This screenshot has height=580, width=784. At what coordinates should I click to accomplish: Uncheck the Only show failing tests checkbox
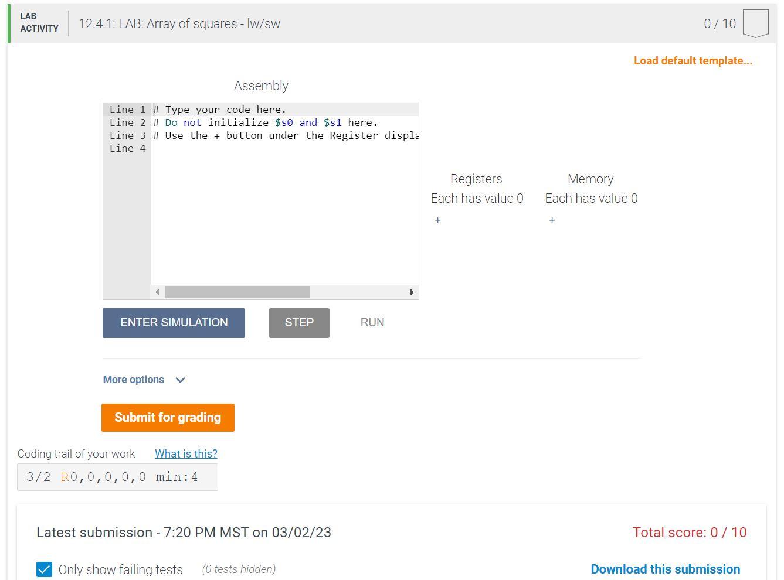(44, 568)
